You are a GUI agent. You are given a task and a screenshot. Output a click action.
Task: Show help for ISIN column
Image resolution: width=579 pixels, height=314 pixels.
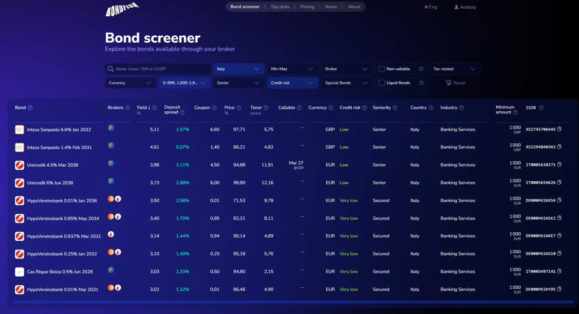click(541, 108)
